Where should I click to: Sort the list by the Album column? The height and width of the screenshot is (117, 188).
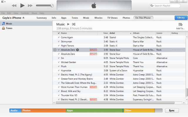click(x=144, y=33)
